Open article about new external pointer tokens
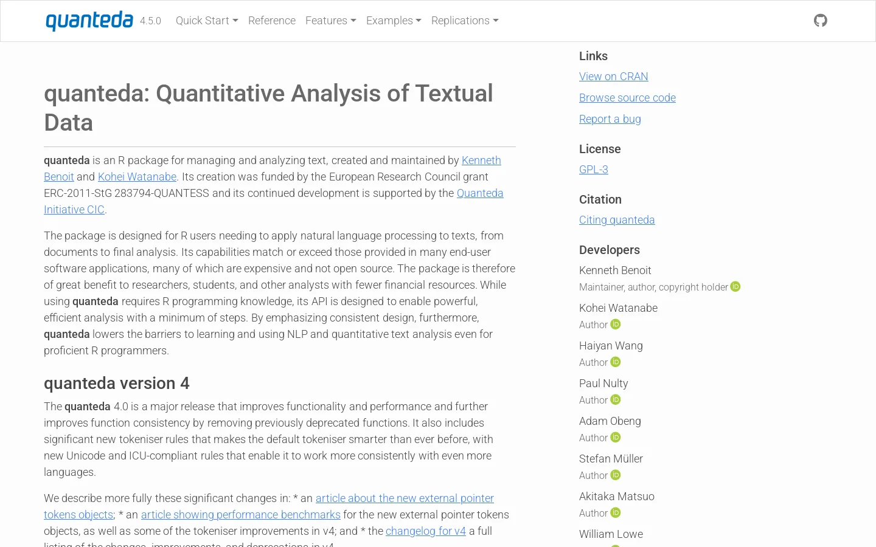This screenshot has height=547, width=876. [405, 498]
